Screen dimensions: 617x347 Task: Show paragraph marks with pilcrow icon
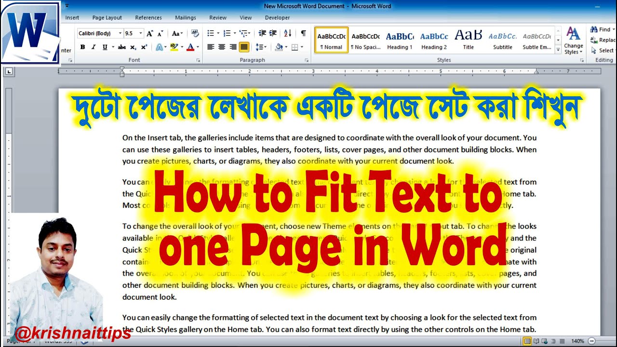click(x=303, y=33)
